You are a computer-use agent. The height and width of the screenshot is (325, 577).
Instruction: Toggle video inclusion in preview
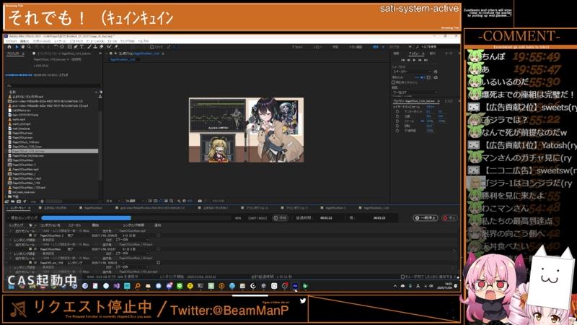[418, 77]
